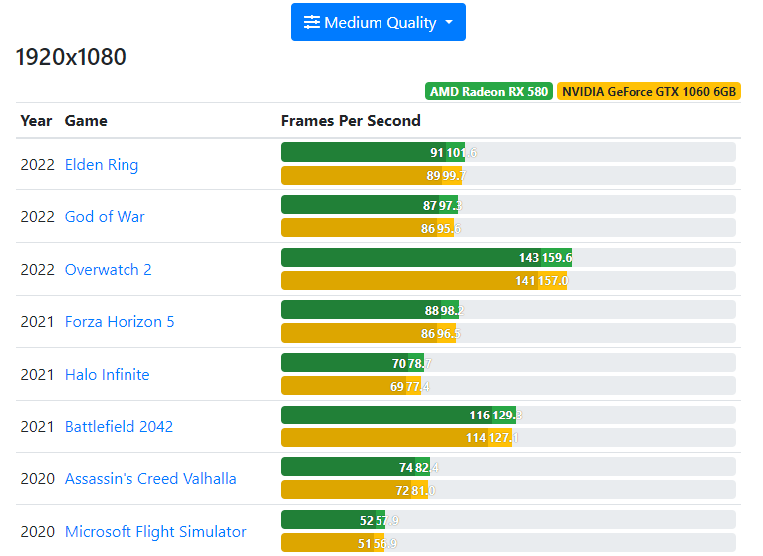Image resolution: width=763 pixels, height=556 pixels.
Task: Click the Year column header
Action: point(36,121)
